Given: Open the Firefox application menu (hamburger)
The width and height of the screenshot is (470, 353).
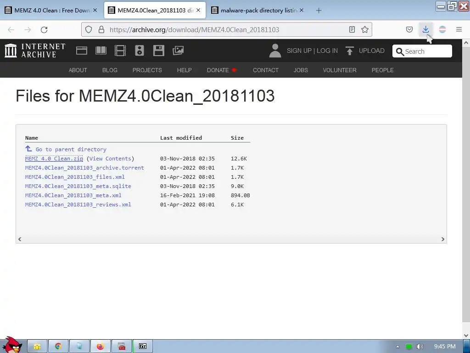Looking at the screenshot, I should coord(459,29).
